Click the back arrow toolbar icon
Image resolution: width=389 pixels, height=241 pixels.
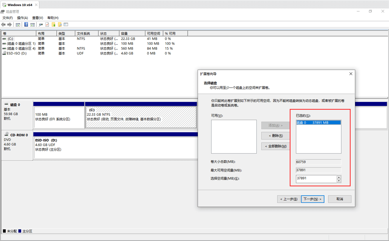coord(4,25)
